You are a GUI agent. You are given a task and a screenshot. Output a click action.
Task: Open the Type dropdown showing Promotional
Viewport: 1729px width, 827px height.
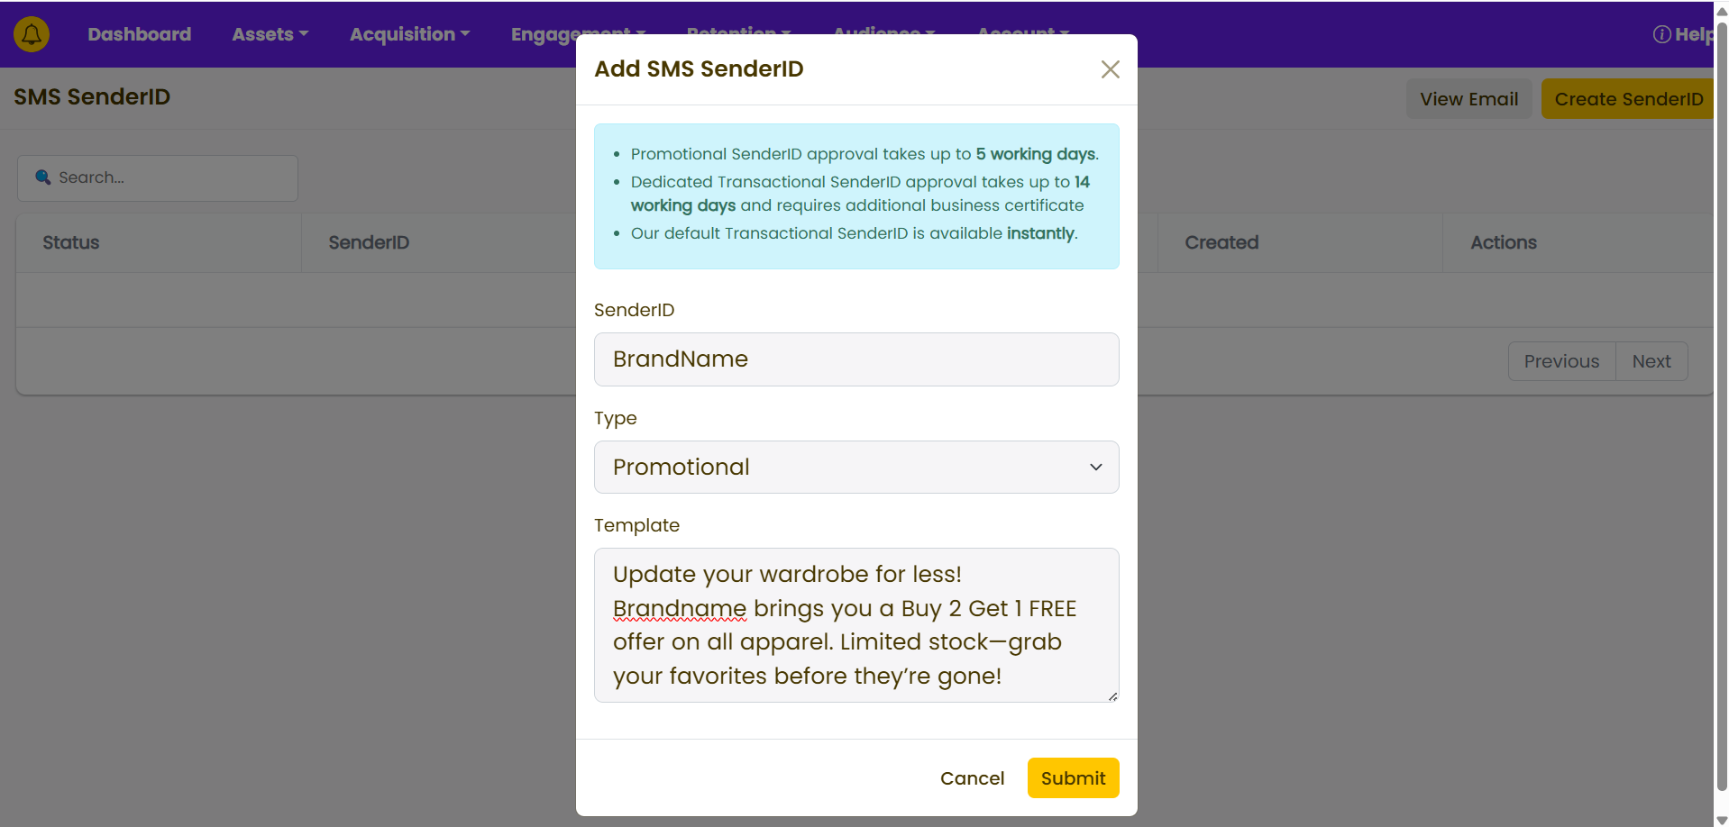pyautogui.click(x=855, y=467)
